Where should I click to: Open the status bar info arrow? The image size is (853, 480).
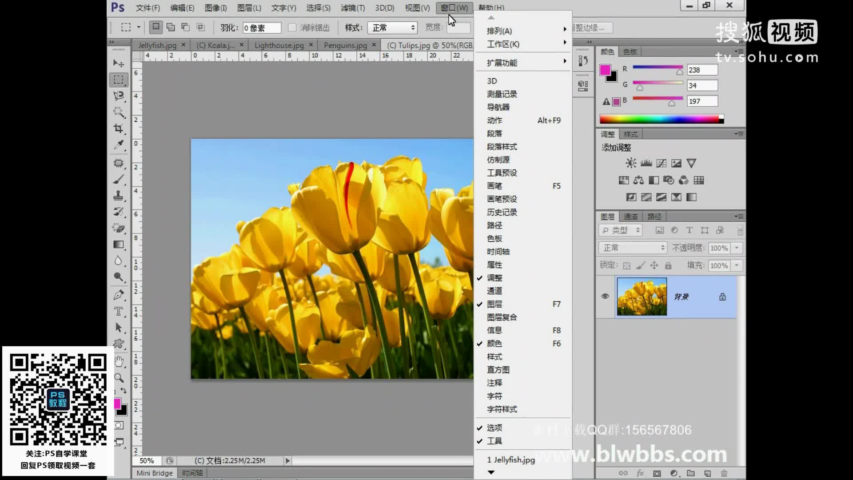pos(287,461)
